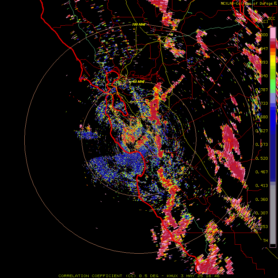Viewport: 278px width, 278px height.
Task: Click the 0.360 color scale value
Action: (x=262, y=199)
